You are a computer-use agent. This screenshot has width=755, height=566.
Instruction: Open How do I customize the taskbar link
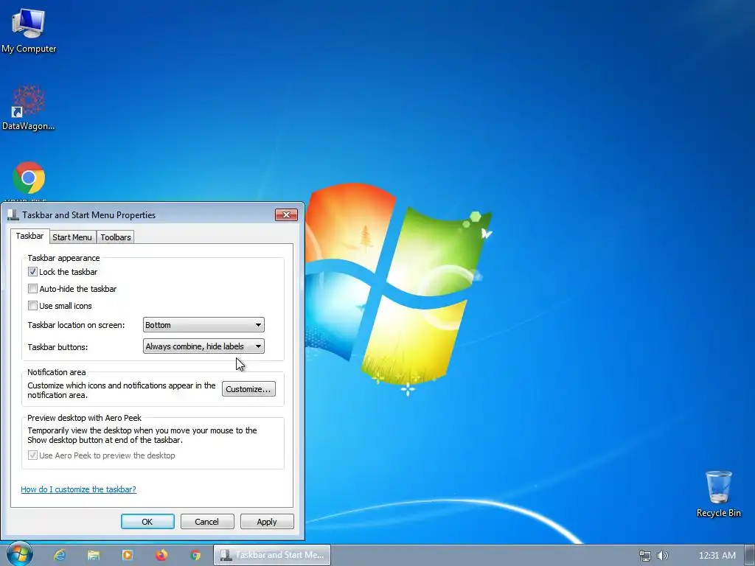coord(78,489)
